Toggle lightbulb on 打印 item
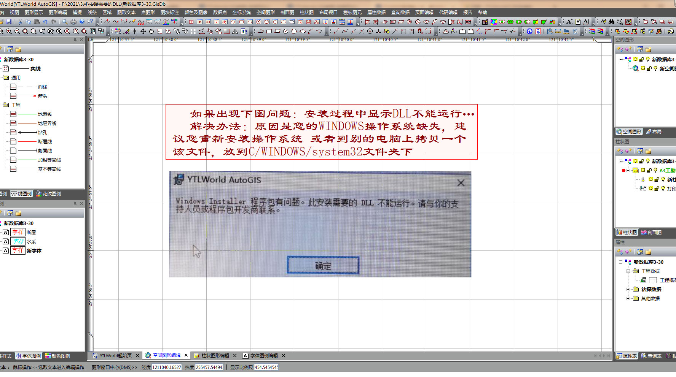 coord(663,188)
